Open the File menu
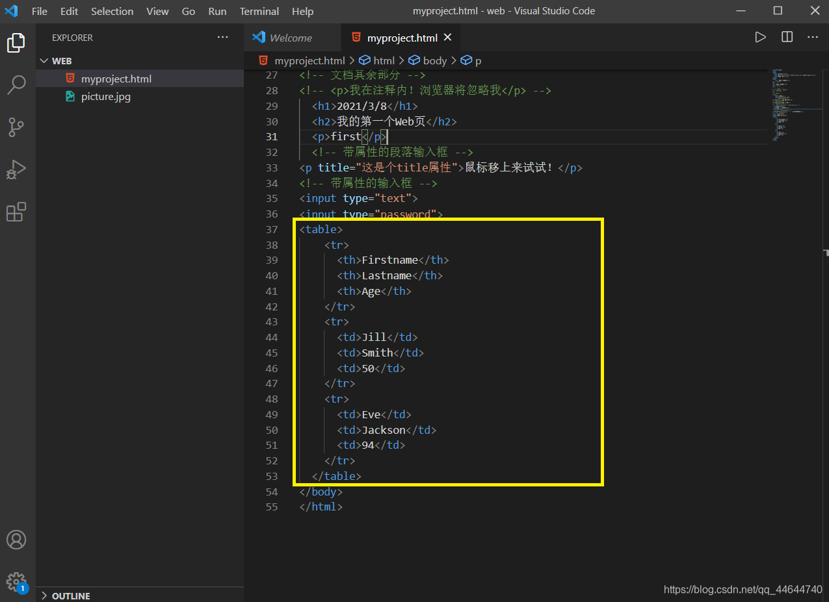 click(x=39, y=11)
